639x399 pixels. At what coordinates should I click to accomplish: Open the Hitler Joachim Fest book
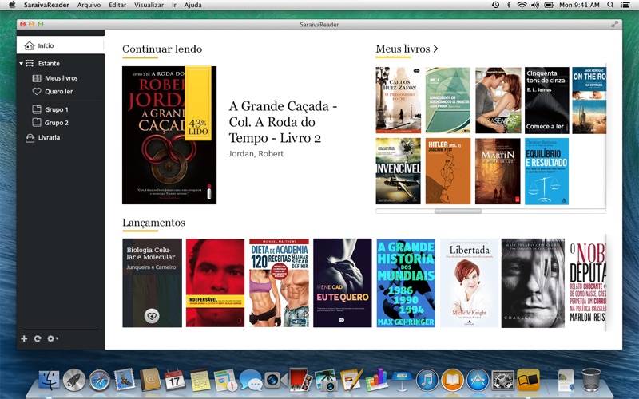click(x=448, y=171)
